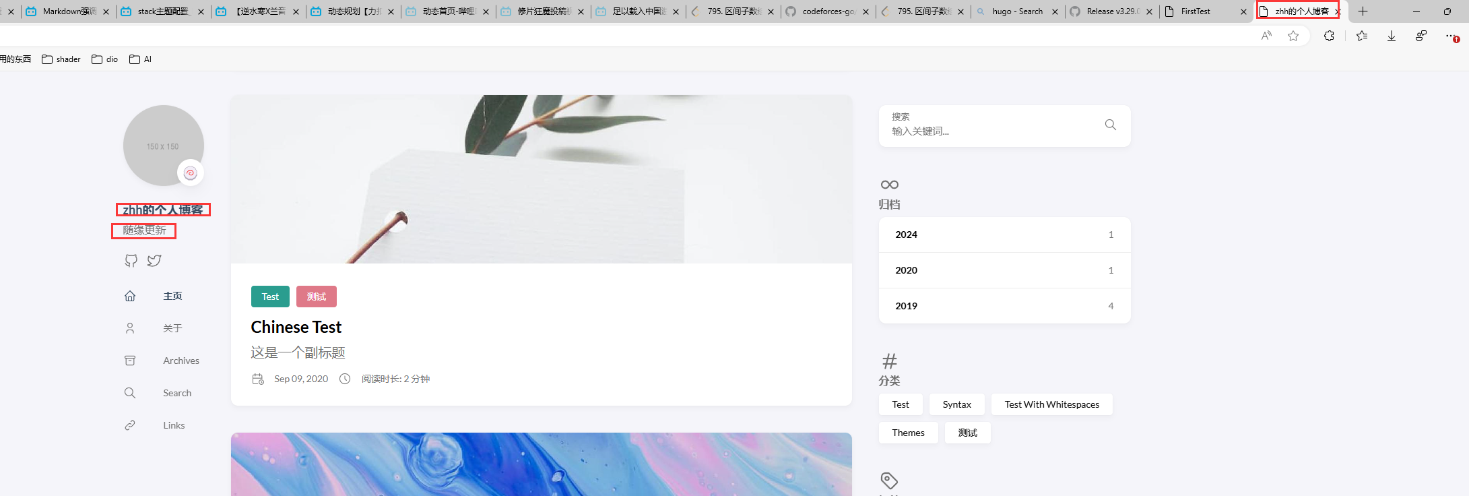Open Search menu item in sidebar

(177, 393)
